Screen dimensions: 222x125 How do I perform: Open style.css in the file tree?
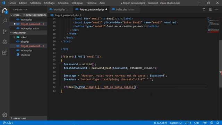(28, 55)
